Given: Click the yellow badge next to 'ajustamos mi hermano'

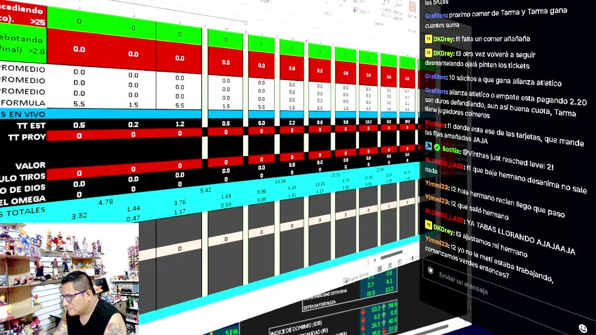Looking at the screenshot, I should (x=428, y=225).
